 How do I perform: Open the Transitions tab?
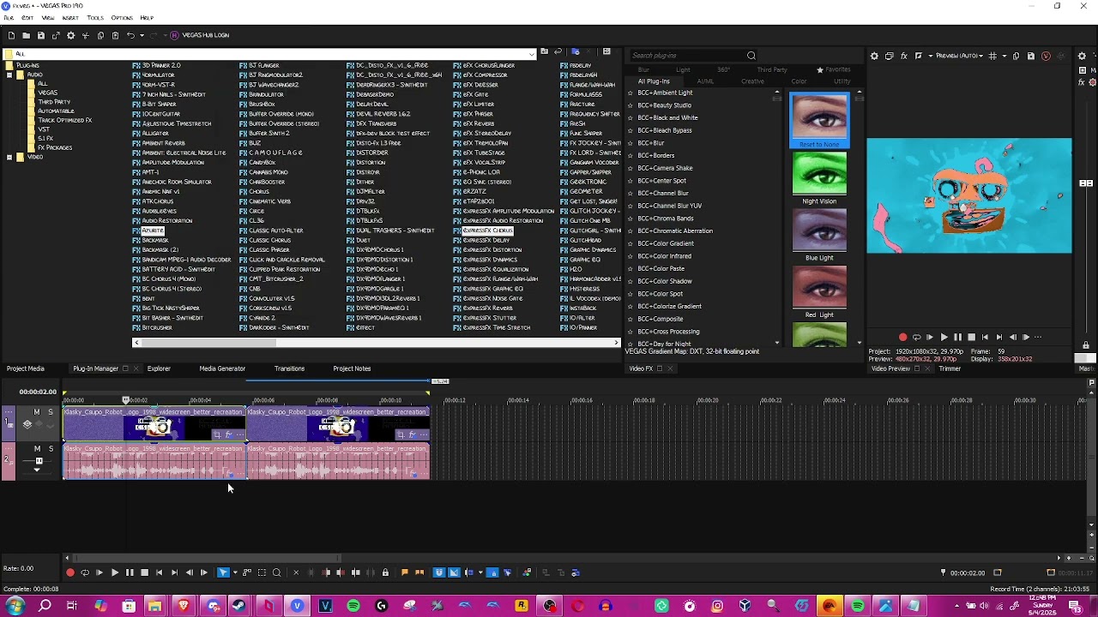289,368
